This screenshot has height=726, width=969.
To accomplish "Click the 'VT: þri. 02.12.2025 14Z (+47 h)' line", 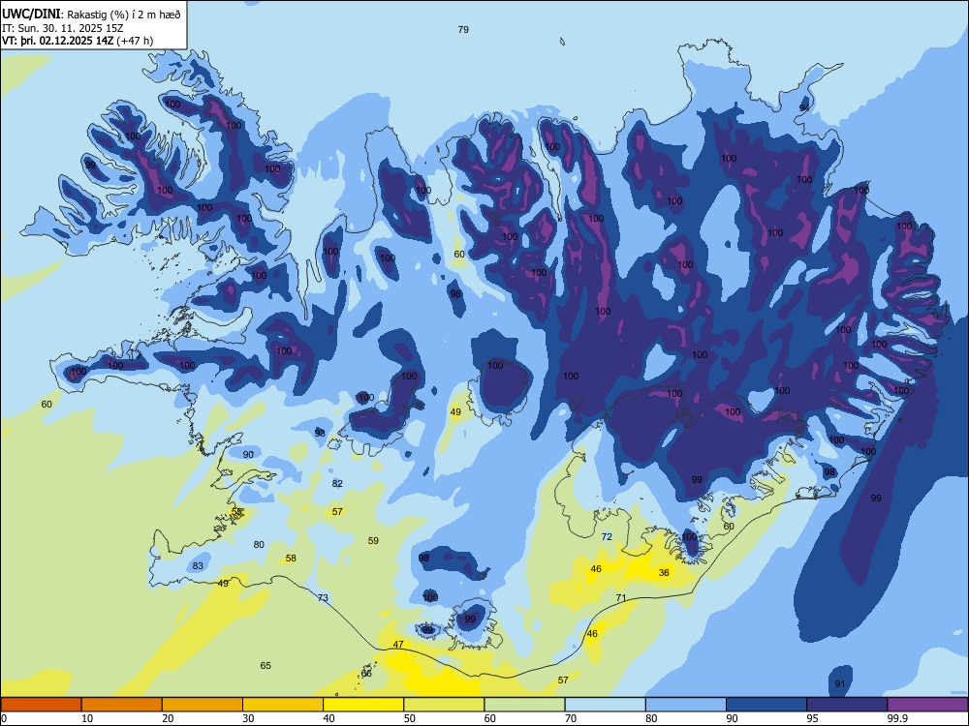I will 78,41.
